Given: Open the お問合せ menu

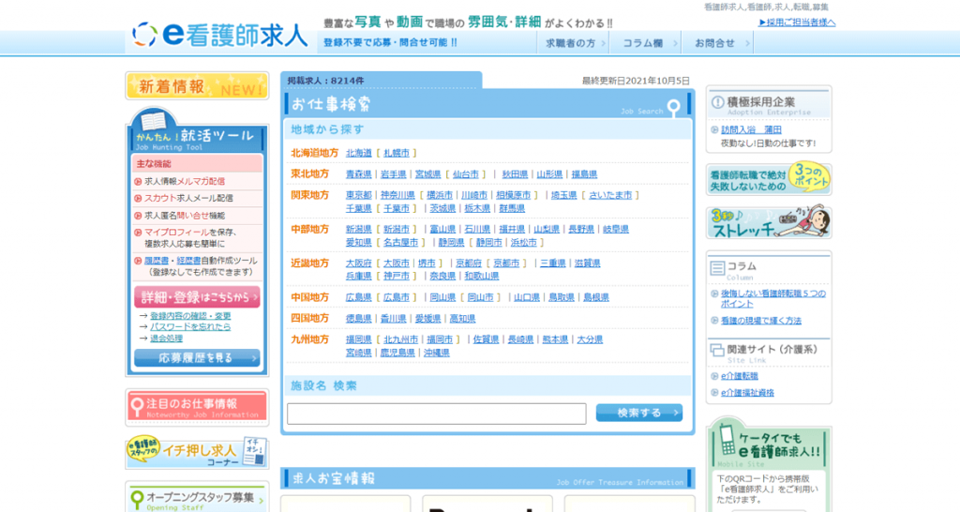Looking at the screenshot, I should pos(719,43).
